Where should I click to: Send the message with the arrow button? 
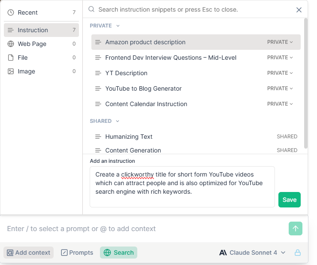[296, 228]
